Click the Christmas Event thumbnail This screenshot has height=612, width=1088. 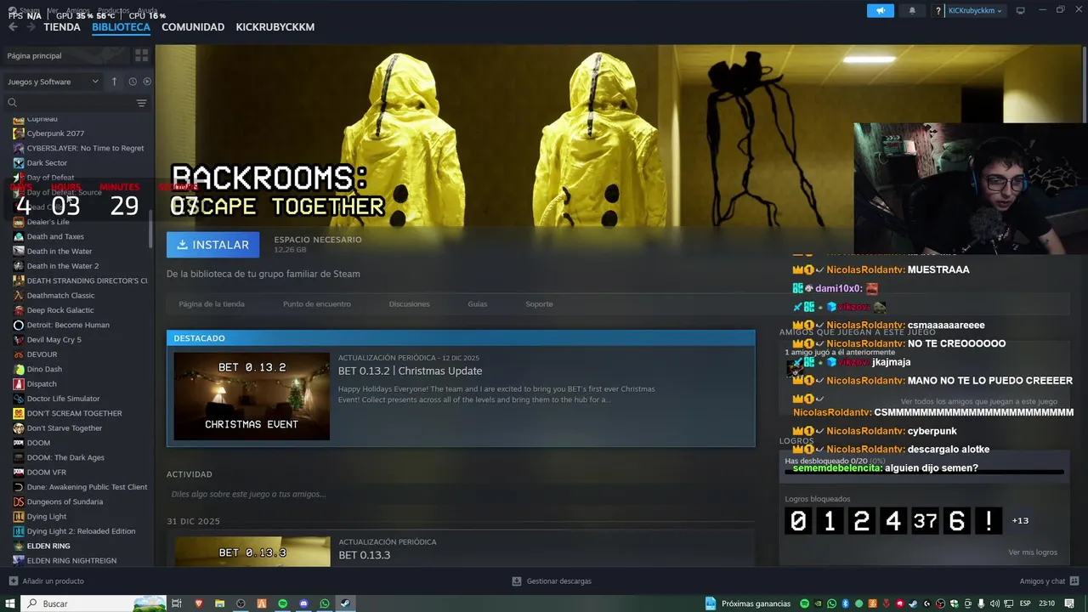[252, 396]
